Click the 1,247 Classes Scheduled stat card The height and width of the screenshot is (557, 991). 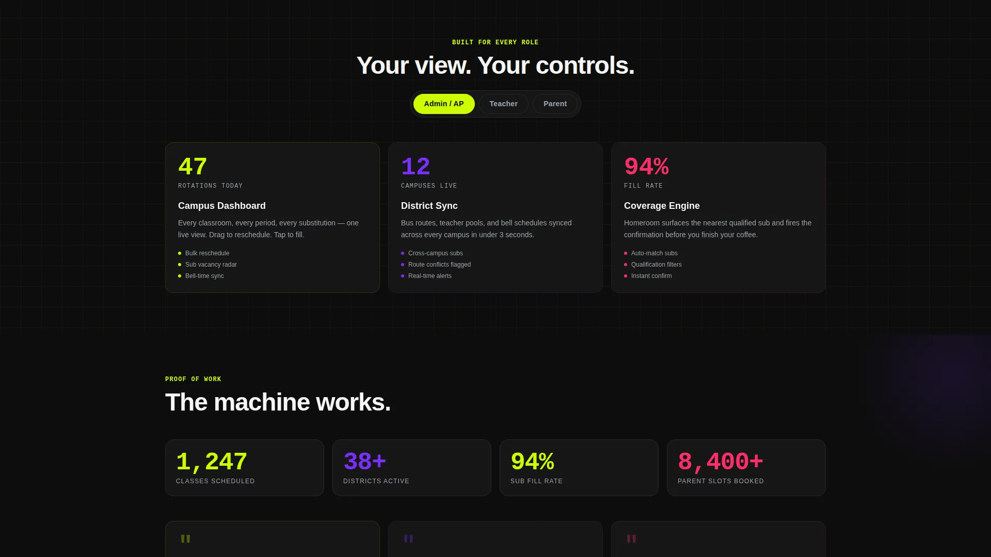(245, 468)
